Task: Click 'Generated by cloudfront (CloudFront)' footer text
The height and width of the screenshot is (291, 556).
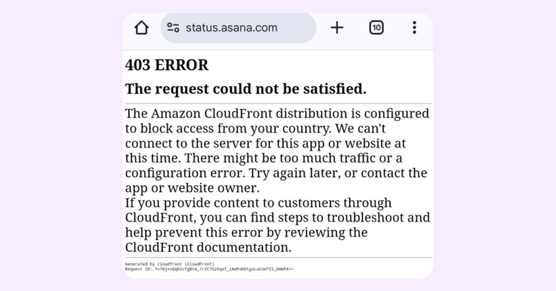Action: [169, 264]
